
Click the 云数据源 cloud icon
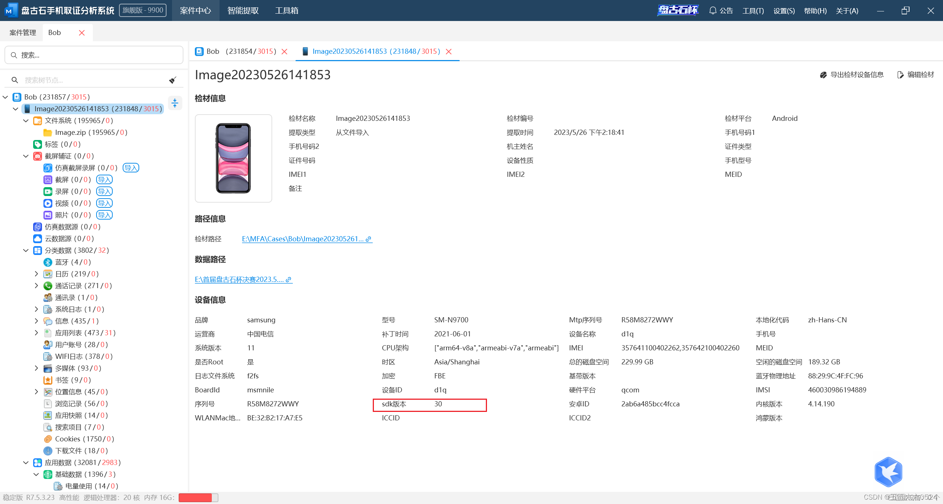tap(38, 239)
